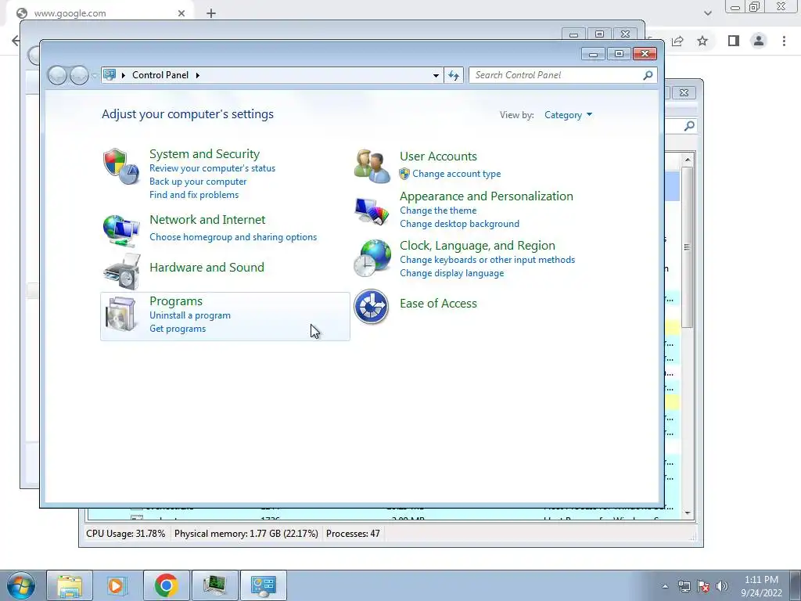Click Control Panel taskbar icon
Viewport: 801px width, 601px height.
click(x=263, y=585)
